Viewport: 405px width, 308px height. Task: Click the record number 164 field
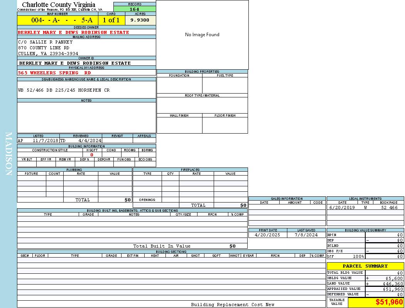[135, 9]
